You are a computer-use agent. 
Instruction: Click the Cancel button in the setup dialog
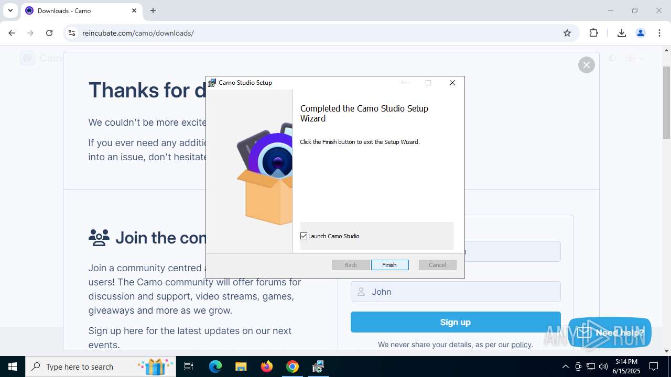pos(437,265)
